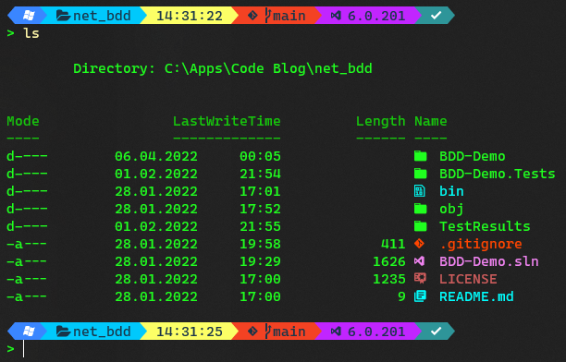The width and height of the screenshot is (566, 362).
Task: Click the 6.0.201 version in bottom prompt
Action: (x=376, y=331)
